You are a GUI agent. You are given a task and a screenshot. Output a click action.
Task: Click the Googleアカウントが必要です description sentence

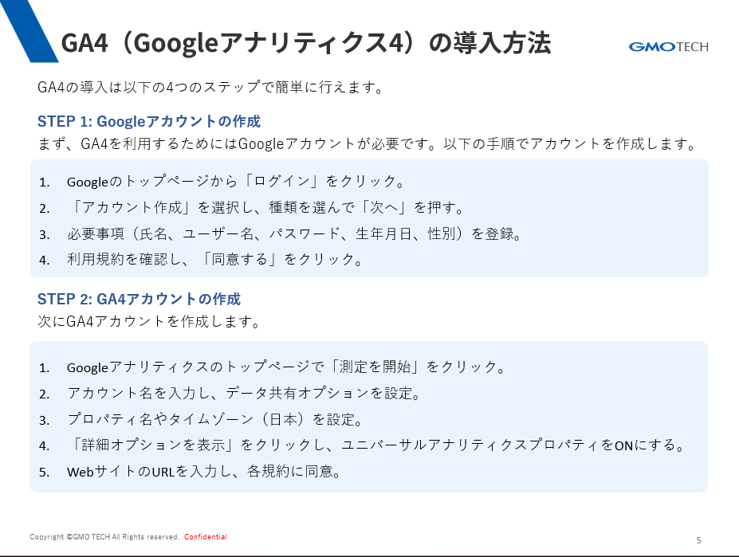(368, 143)
